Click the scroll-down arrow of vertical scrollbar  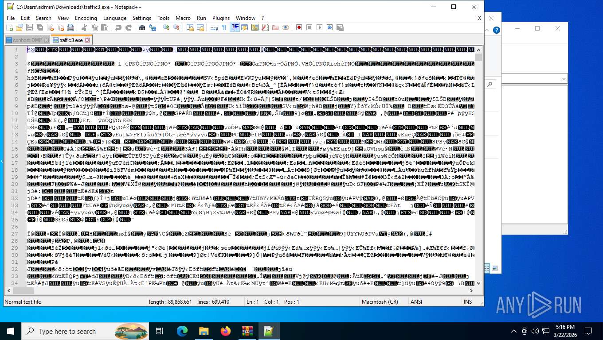coord(478,283)
